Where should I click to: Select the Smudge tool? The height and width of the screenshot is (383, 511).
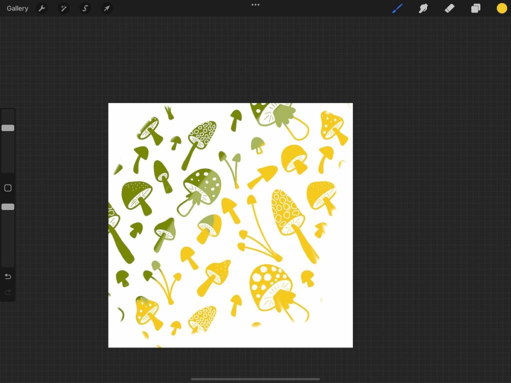(424, 8)
